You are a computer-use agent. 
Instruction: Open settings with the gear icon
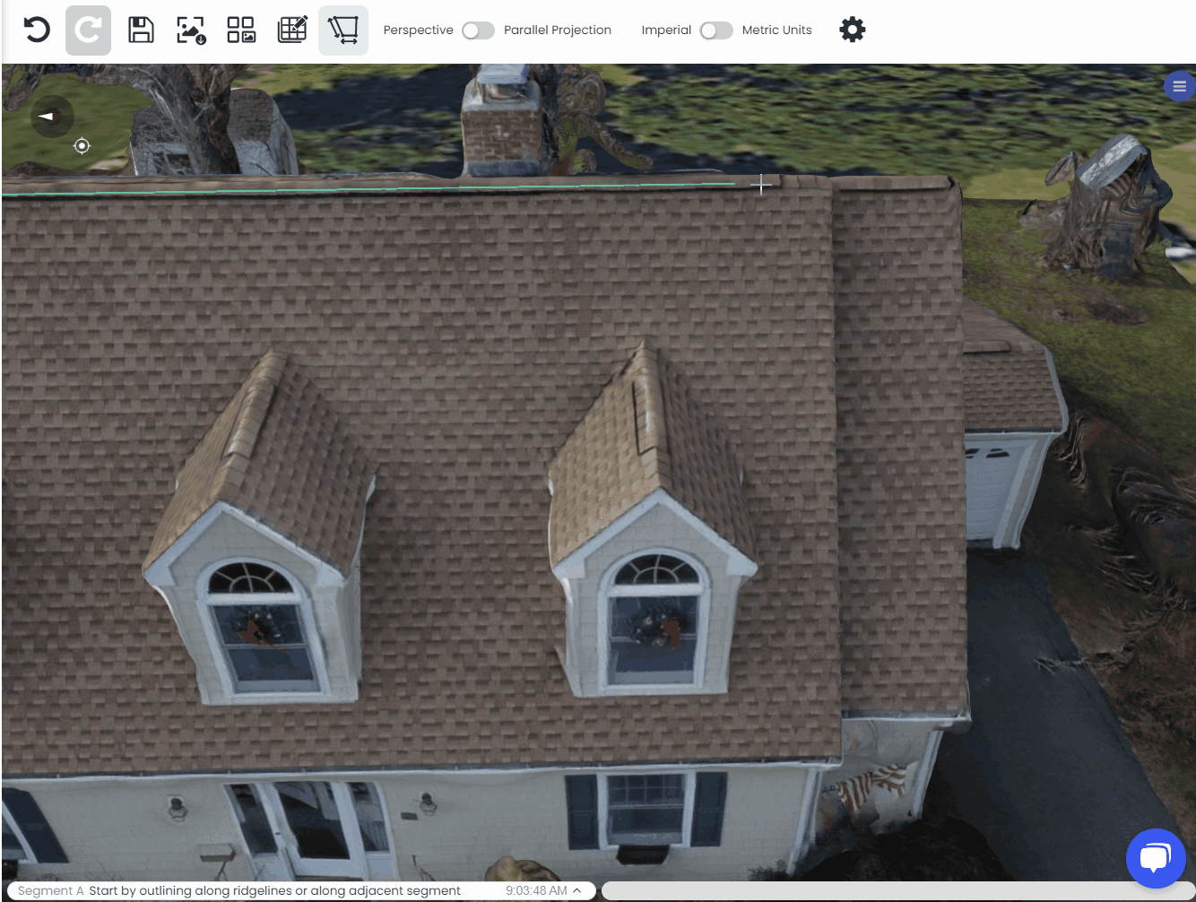(x=852, y=30)
